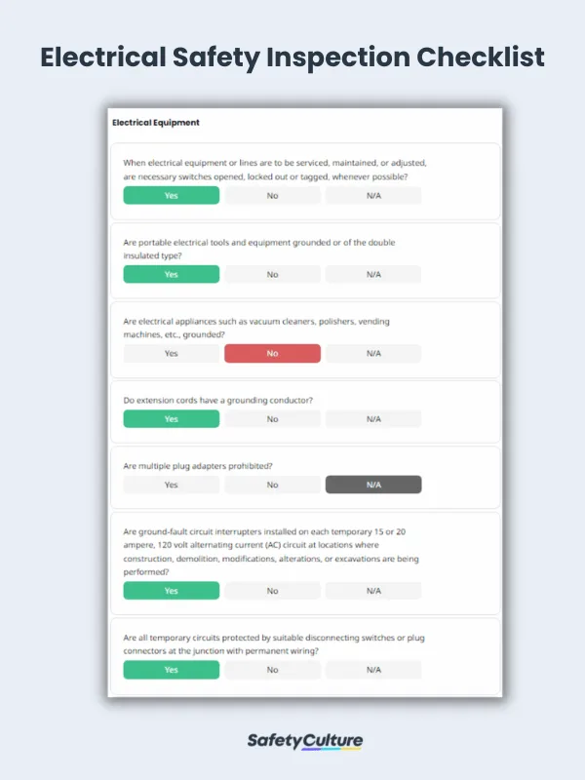Choose N/A for electrical appliances grounded question

tap(373, 353)
